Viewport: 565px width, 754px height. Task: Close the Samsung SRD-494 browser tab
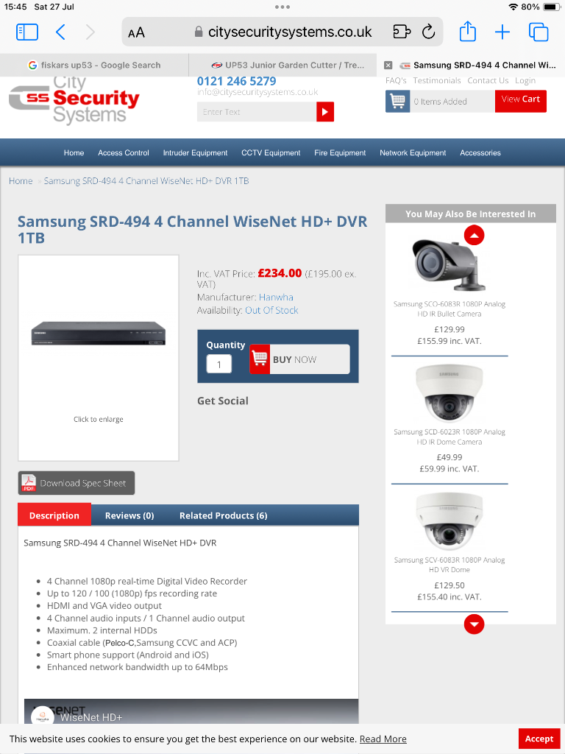[x=388, y=66]
